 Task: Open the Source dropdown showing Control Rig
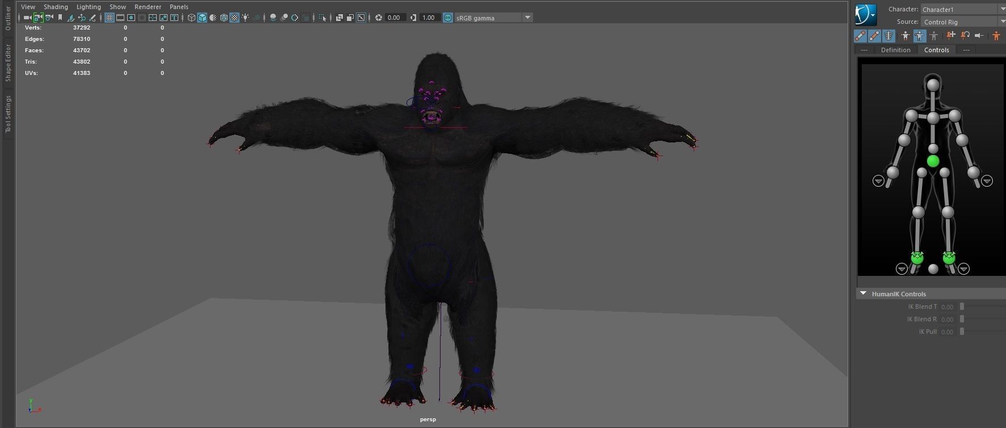pos(963,22)
